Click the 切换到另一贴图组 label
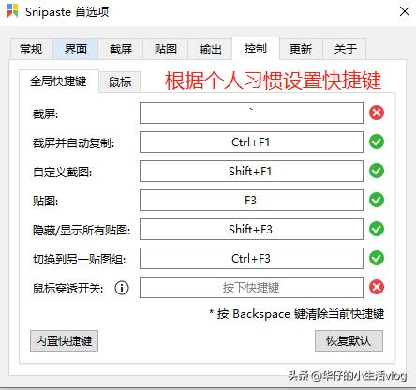The image size is (416, 390). [80, 259]
